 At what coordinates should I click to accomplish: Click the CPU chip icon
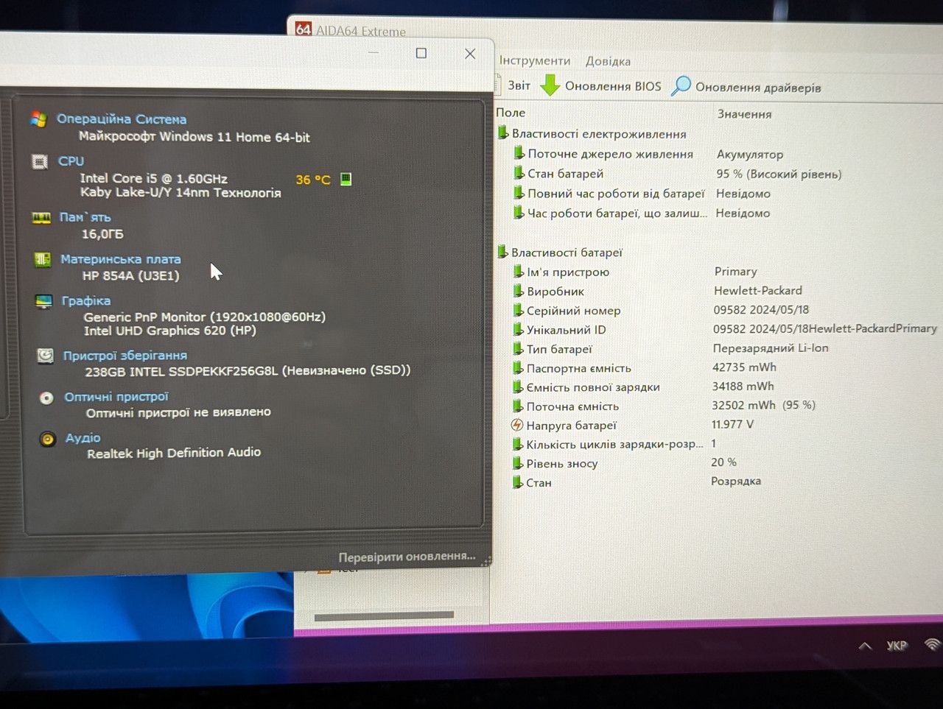40,161
